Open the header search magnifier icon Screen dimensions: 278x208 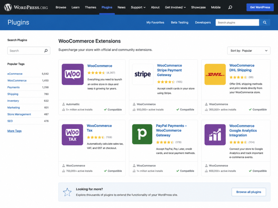[230, 7]
